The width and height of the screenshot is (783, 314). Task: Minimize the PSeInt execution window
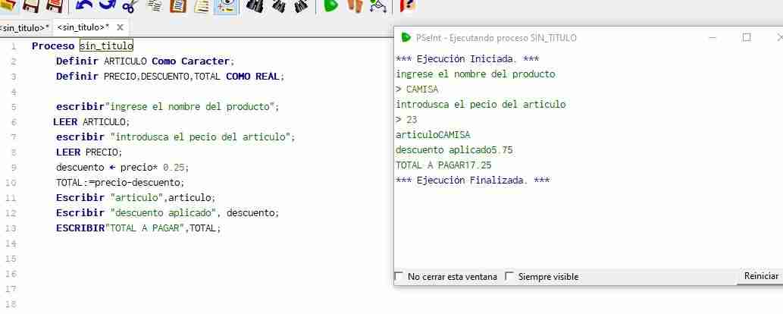tap(713, 37)
